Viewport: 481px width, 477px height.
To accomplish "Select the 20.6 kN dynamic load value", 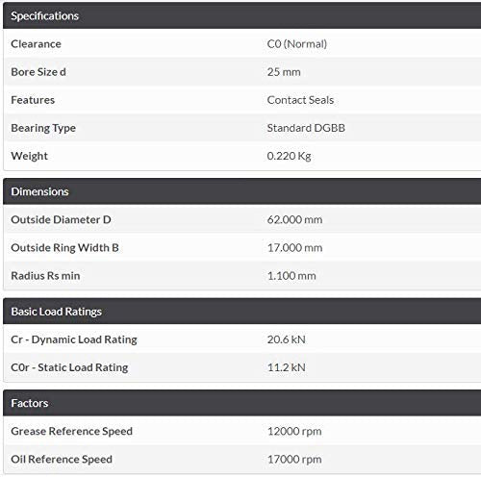I will pos(287,339).
